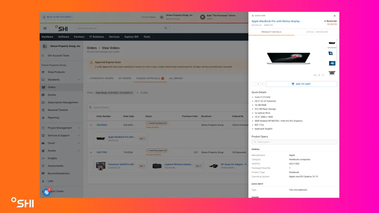Open the Tools menu
The width and height of the screenshot is (379, 213).
147,37
